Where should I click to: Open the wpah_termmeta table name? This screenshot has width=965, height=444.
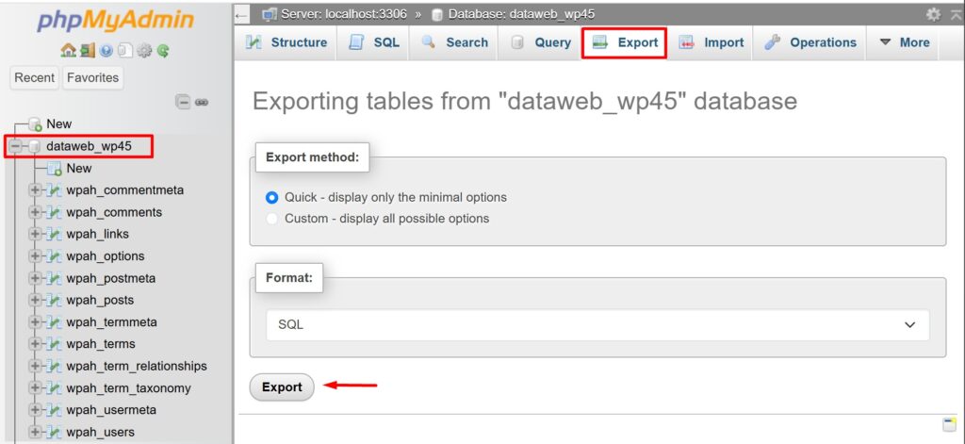[x=111, y=322]
